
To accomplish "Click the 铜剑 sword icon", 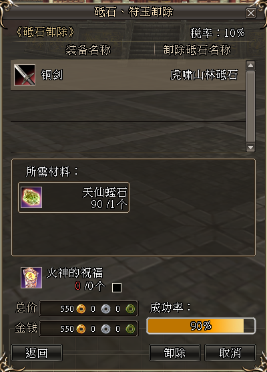I will pos(25,75).
